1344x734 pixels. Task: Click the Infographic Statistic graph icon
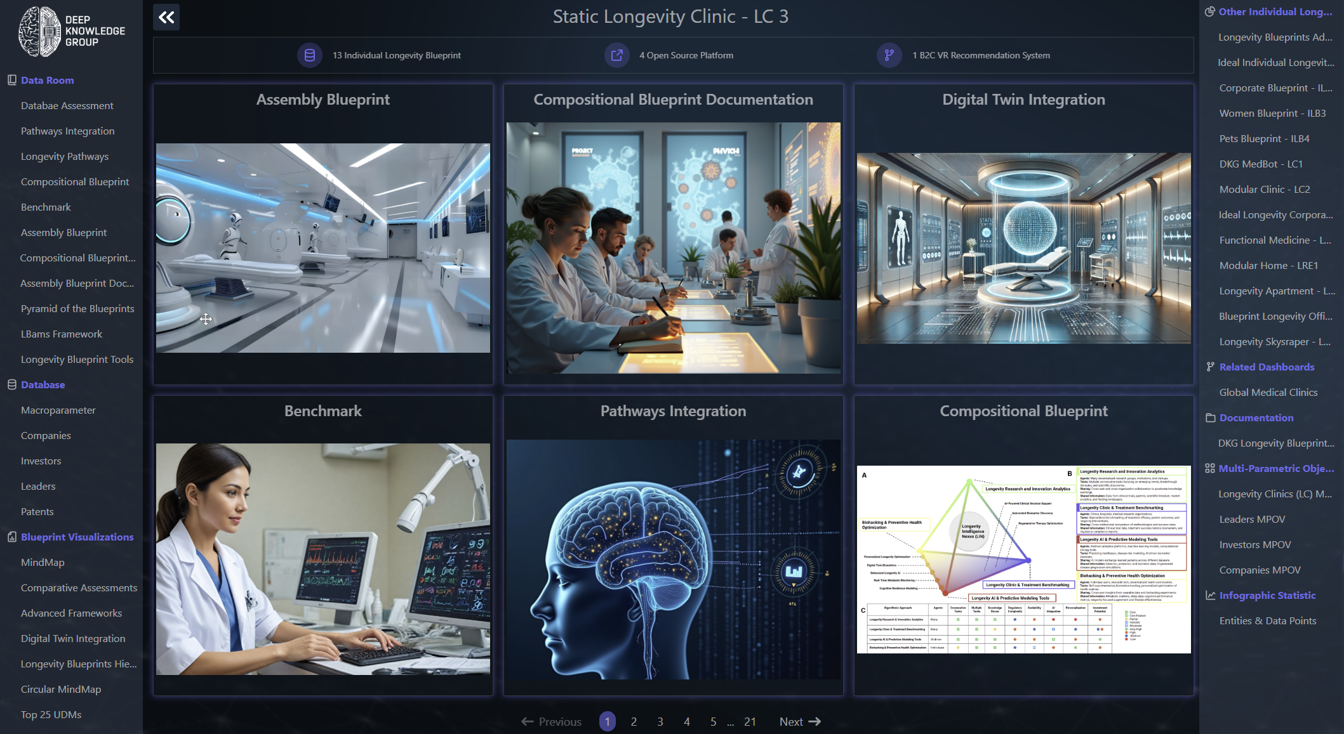(1210, 595)
